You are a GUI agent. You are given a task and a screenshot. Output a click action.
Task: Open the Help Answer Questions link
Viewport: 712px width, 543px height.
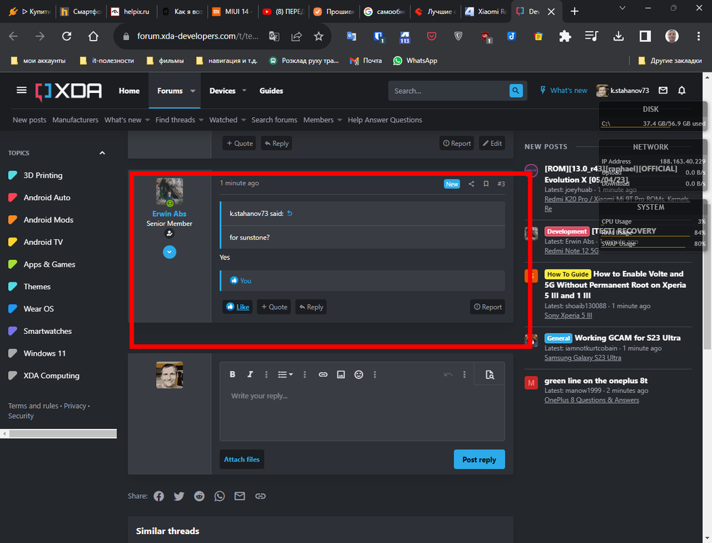tap(385, 120)
